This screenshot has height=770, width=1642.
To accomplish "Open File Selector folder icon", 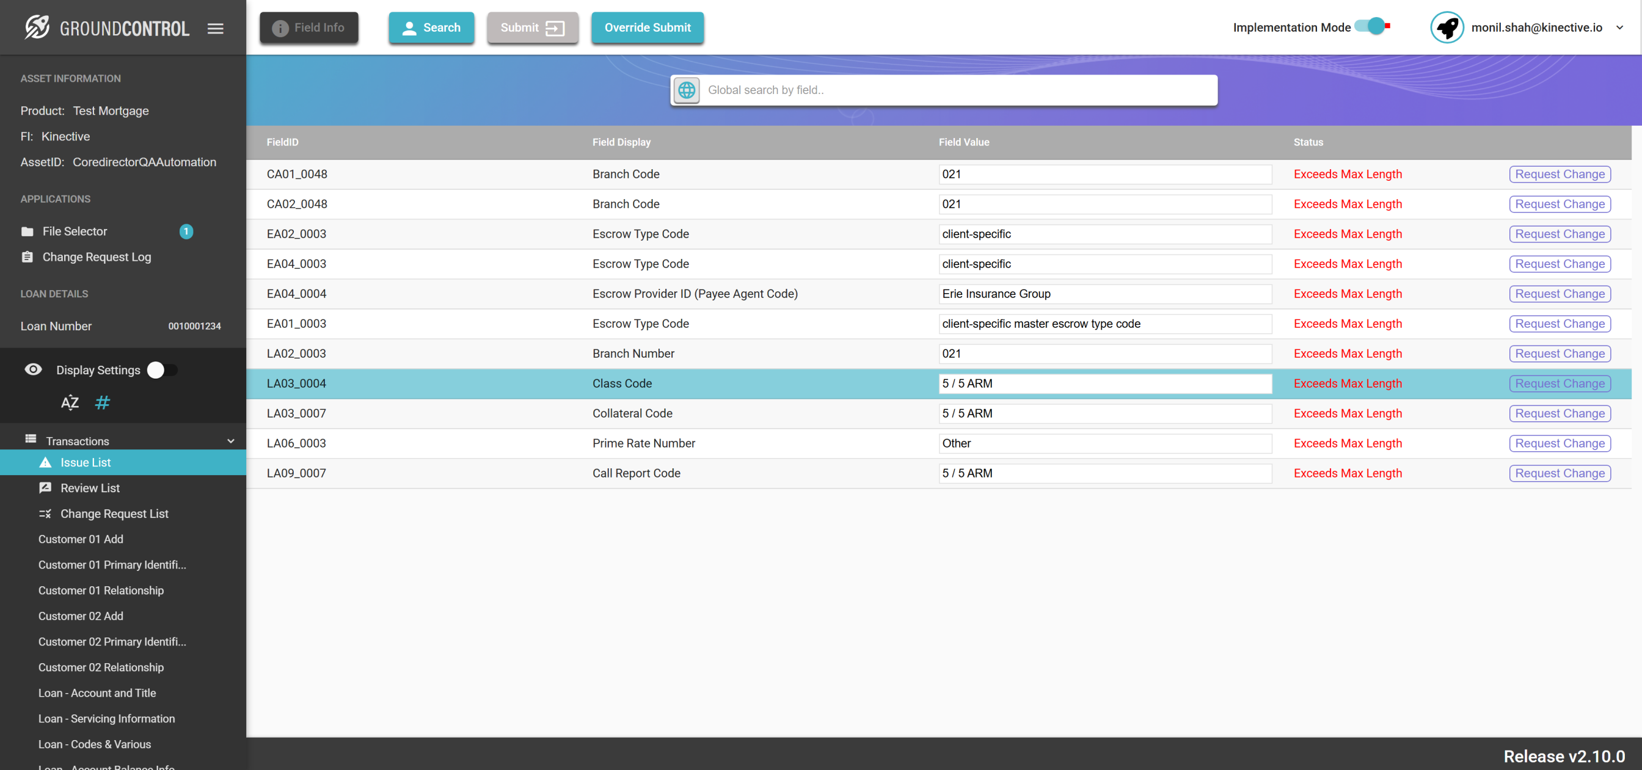I will 27,231.
